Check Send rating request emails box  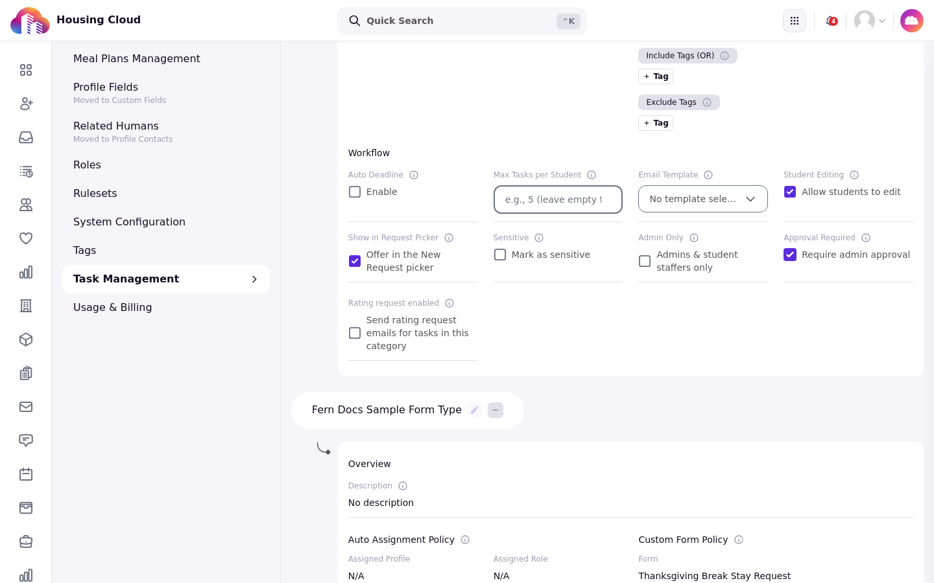tap(355, 333)
